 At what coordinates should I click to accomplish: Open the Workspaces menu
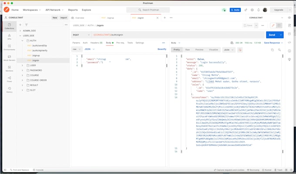pyautogui.click(x=31, y=10)
